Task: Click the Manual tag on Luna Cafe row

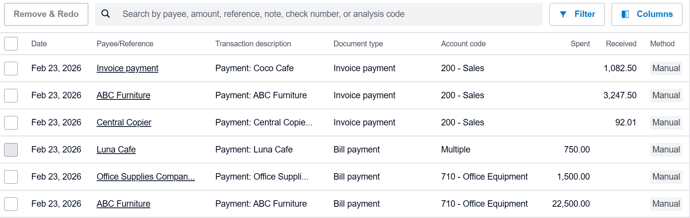Action: [666, 149]
